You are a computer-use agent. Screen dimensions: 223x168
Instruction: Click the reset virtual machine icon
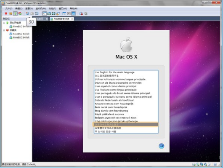pyautogui.click(x=20, y=13)
